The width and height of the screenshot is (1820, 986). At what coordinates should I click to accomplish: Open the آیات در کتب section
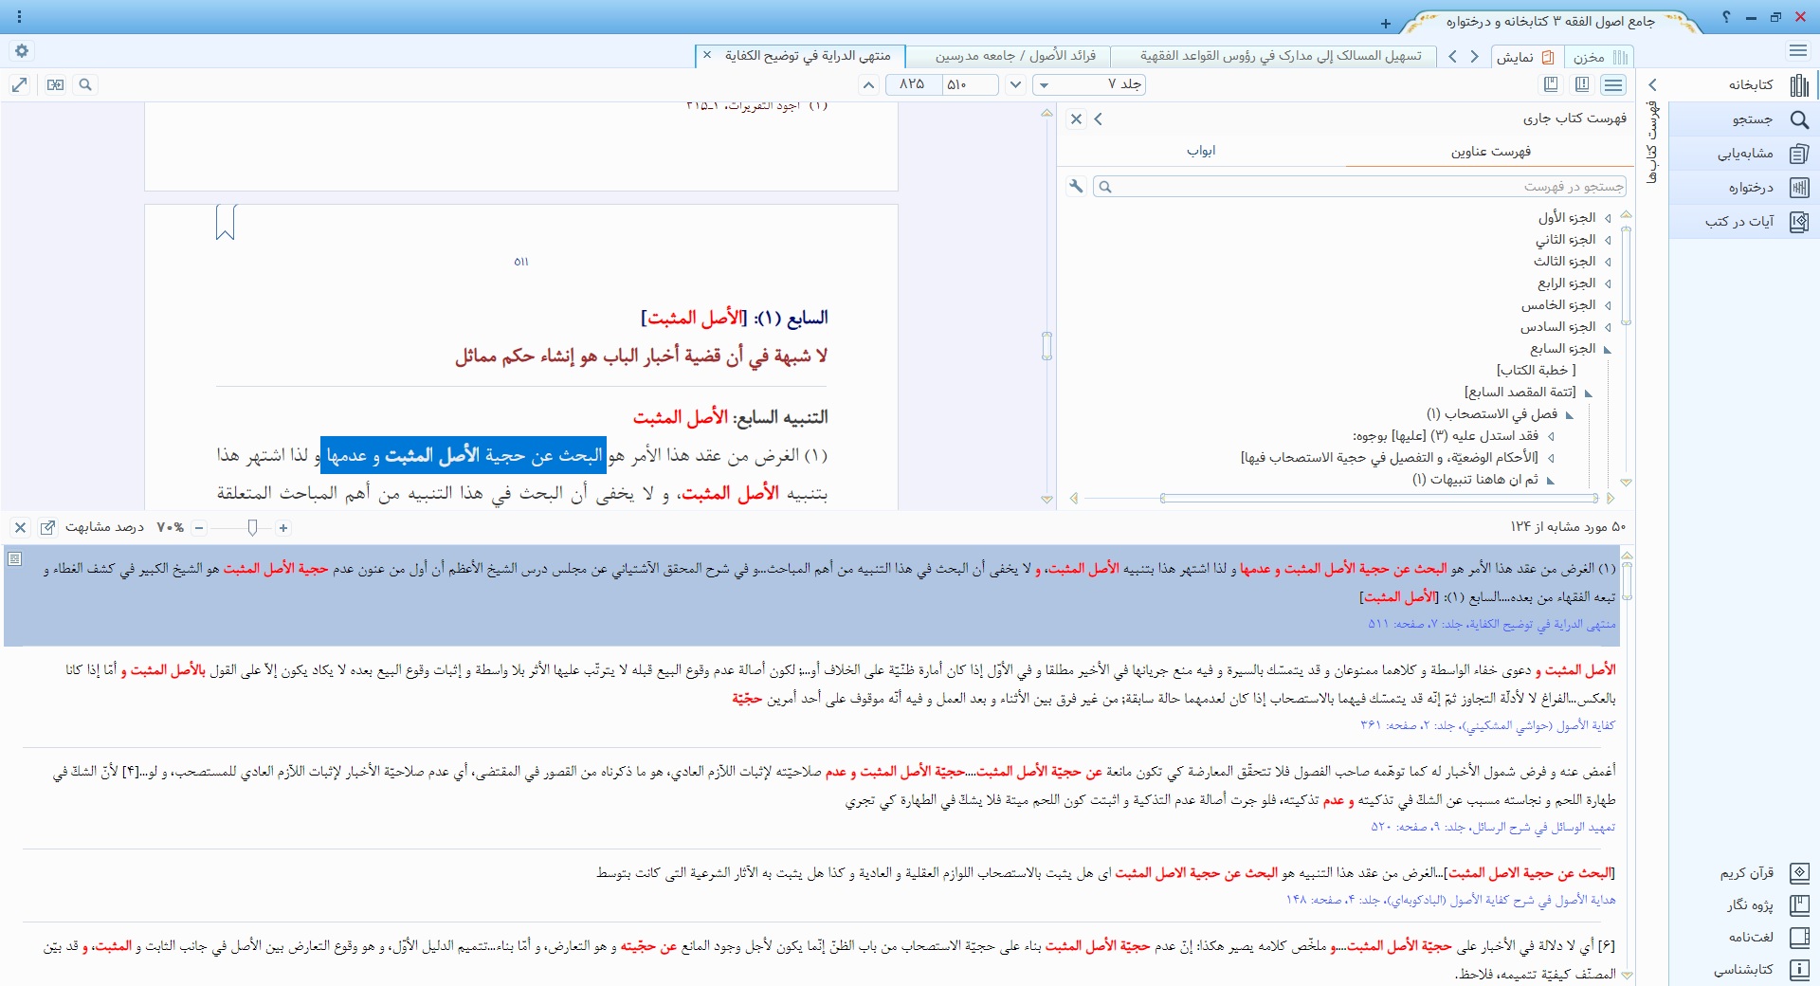(1742, 222)
